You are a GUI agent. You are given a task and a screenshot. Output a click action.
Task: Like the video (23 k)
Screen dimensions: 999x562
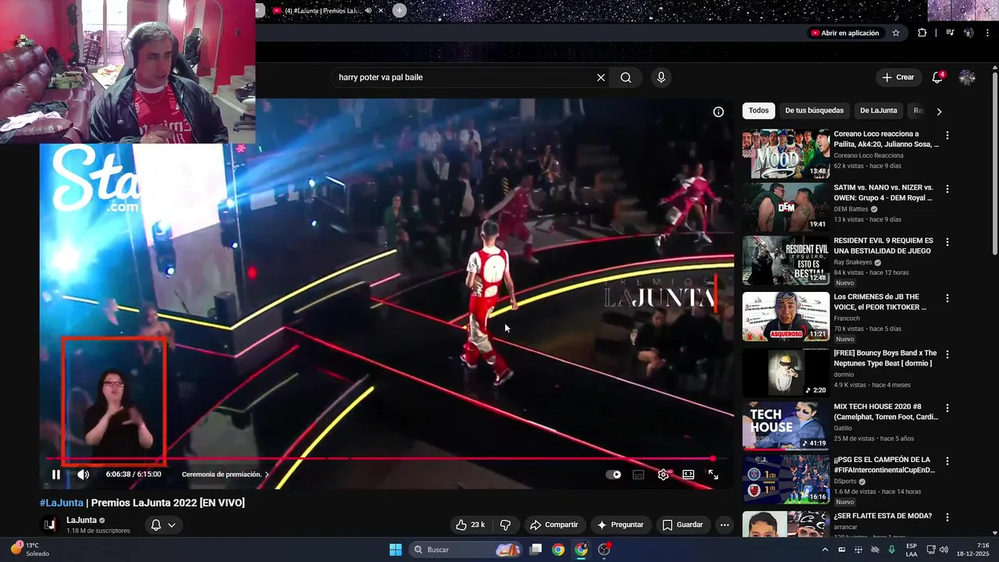pyautogui.click(x=471, y=525)
